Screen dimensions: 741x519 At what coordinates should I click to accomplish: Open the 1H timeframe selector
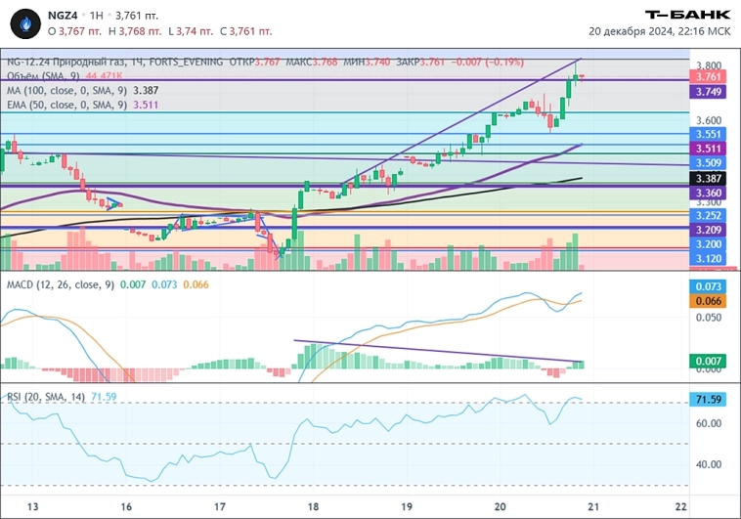click(x=96, y=15)
